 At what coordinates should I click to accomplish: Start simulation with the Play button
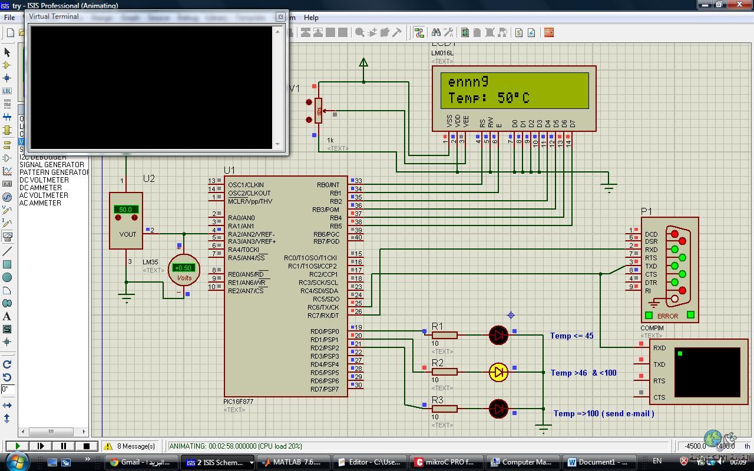click(x=18, y=446)
